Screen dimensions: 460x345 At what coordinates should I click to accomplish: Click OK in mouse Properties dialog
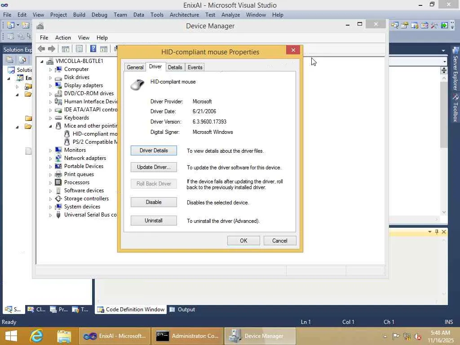[243, 241]
